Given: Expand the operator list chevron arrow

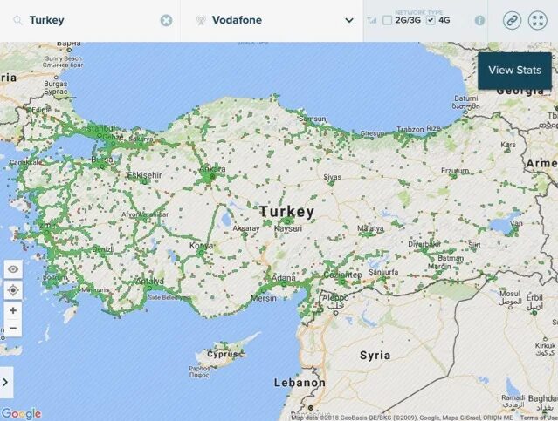Looking at the screenshot, I should [x=349, y=20].
